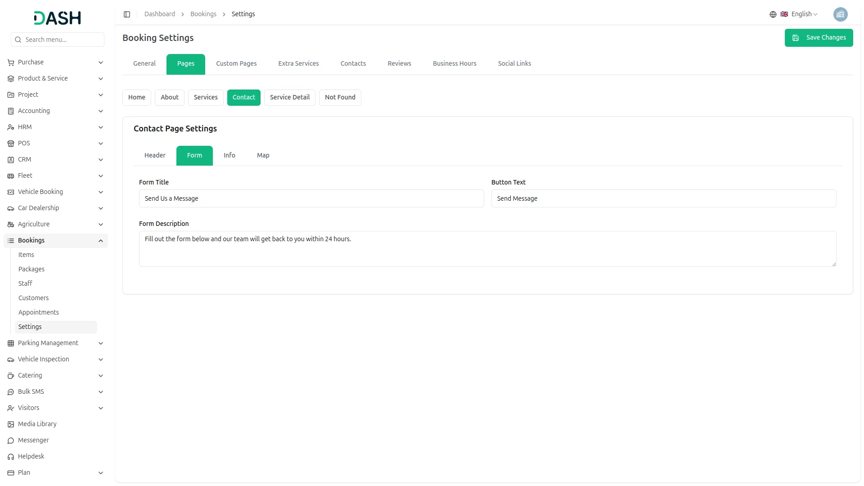Click the Form Title input field
Screen dimensions: 864x486
311,198
